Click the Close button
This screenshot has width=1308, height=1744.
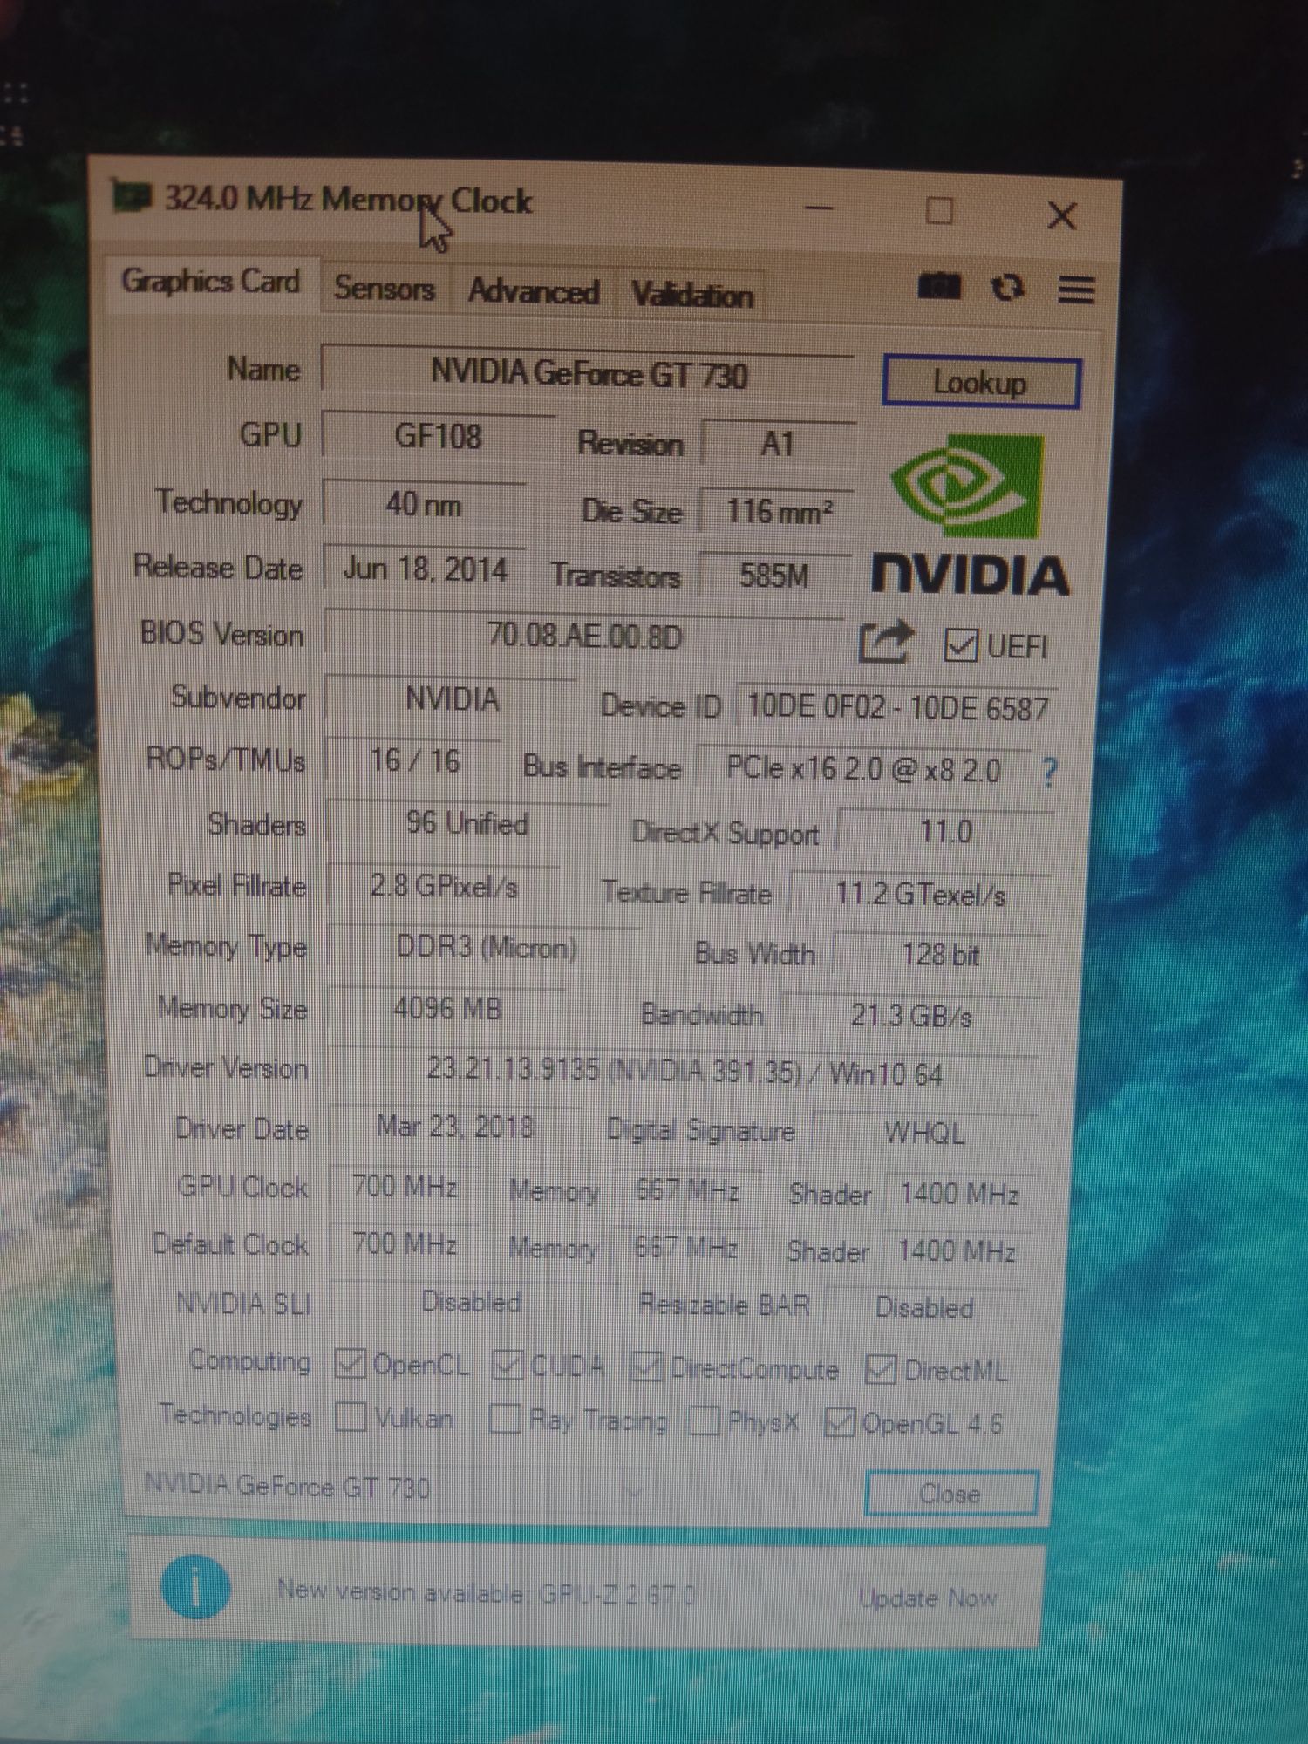(950, 1494)
